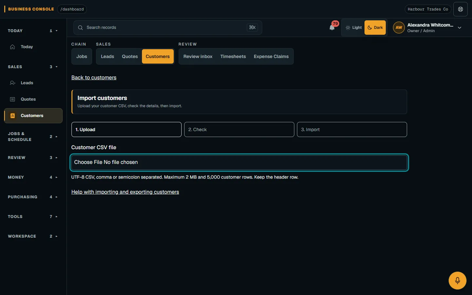Open the help icon in top bar
472x295 pixels.
(460, 9)
